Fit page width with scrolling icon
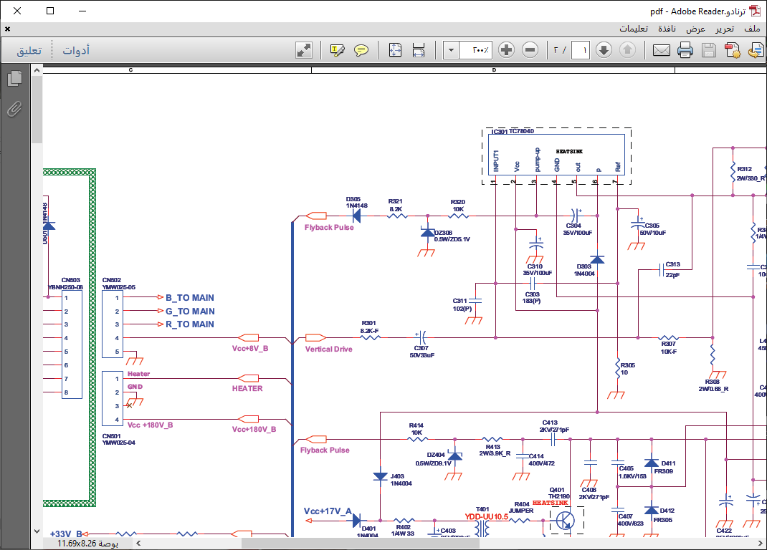 (419, 50)
